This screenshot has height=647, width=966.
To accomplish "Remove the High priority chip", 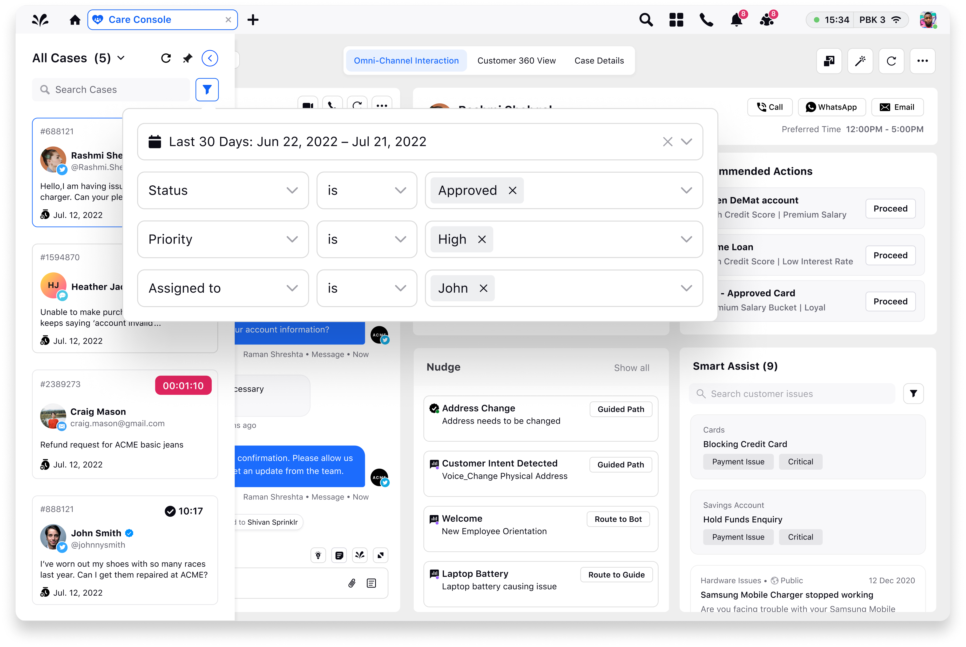I will click(482, 239).
